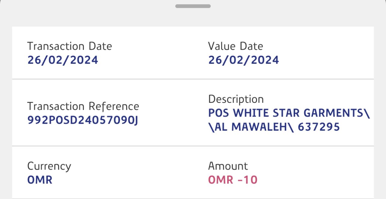Select the 637295 code in the description
The width and height of the screenshot is (386, 199).
[x=319, y=127]
